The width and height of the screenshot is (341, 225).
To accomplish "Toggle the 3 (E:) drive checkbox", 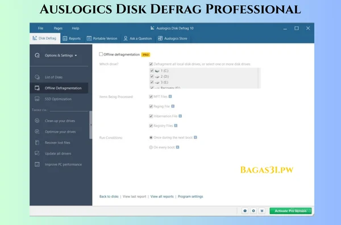I will point(152,82).
